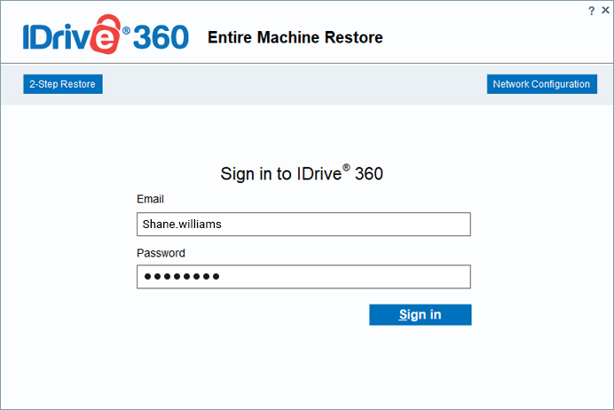Focus the Password input field
The width and height of the screenshot is (614, 410).
coord(303,277)
